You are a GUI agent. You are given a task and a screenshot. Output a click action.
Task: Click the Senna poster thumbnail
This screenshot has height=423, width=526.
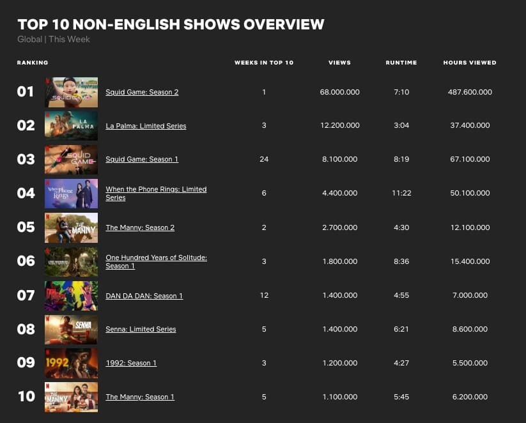point(72,330)
